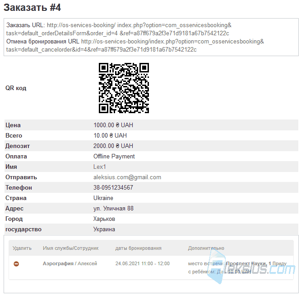Viewport: 301px width, 296px height.
Task: Click the Цена value 1000.00 ₴ UAH
Action: point(113,125)
